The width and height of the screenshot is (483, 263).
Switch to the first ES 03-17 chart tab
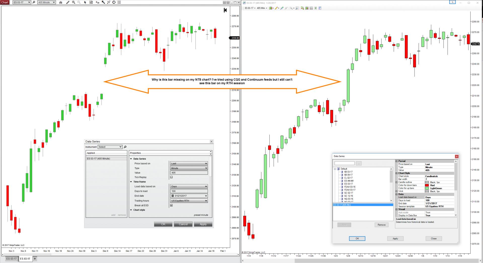pyautogui.click(x=11, y=259)
